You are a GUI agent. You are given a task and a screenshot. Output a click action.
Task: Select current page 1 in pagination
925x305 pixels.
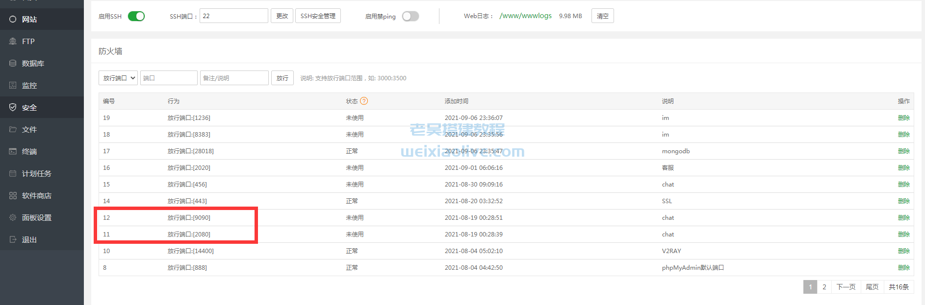coord(810,287)
